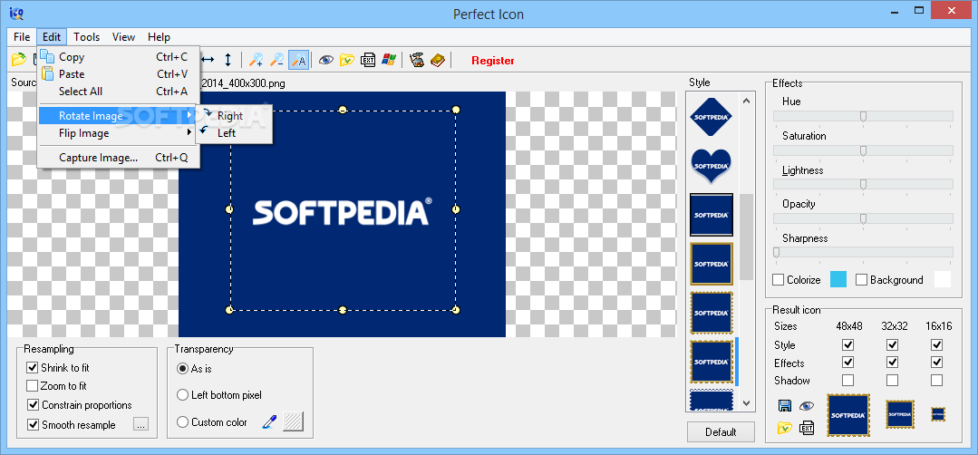Click the eye preview icon in the toolbar
This screenshot has height=455, width=978.
pyautogui.click(x=326, y=60)
